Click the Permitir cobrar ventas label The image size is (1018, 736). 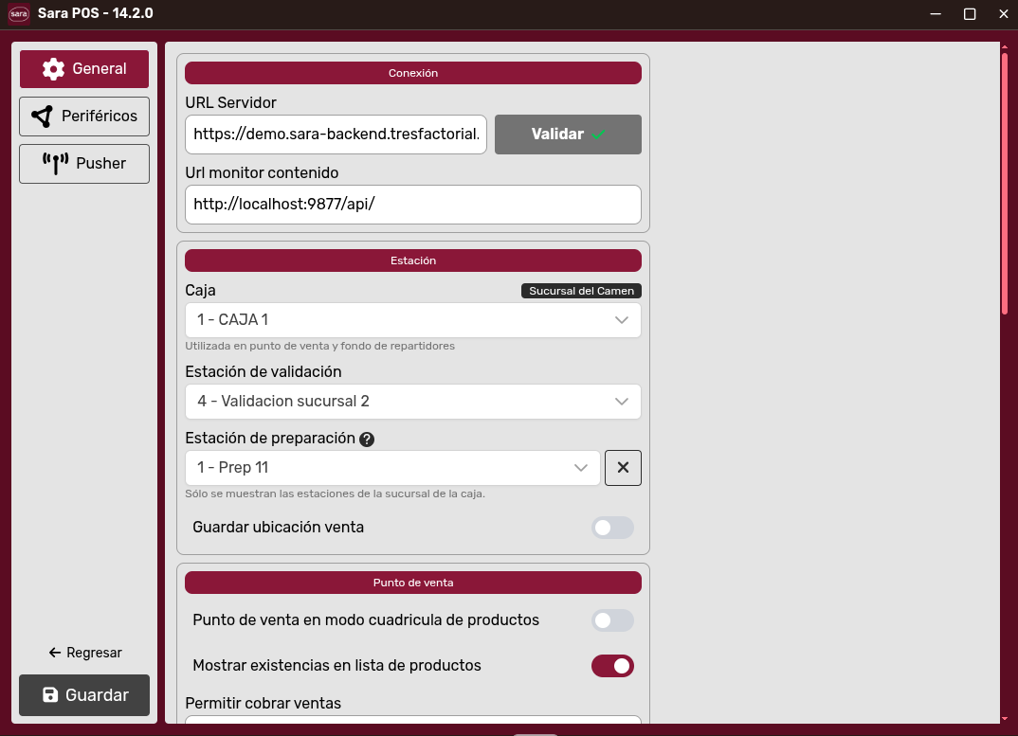(263, 704)
